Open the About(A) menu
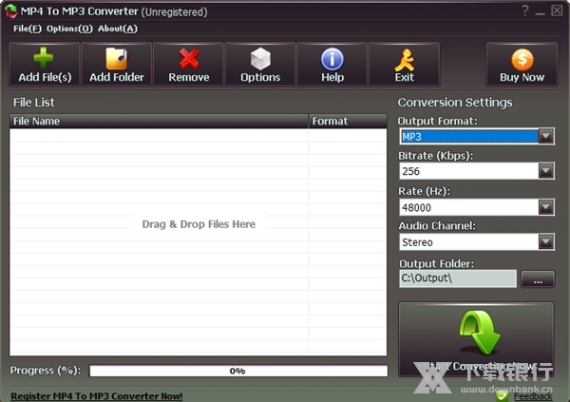 pyautogui.click(x=118, y=29)
